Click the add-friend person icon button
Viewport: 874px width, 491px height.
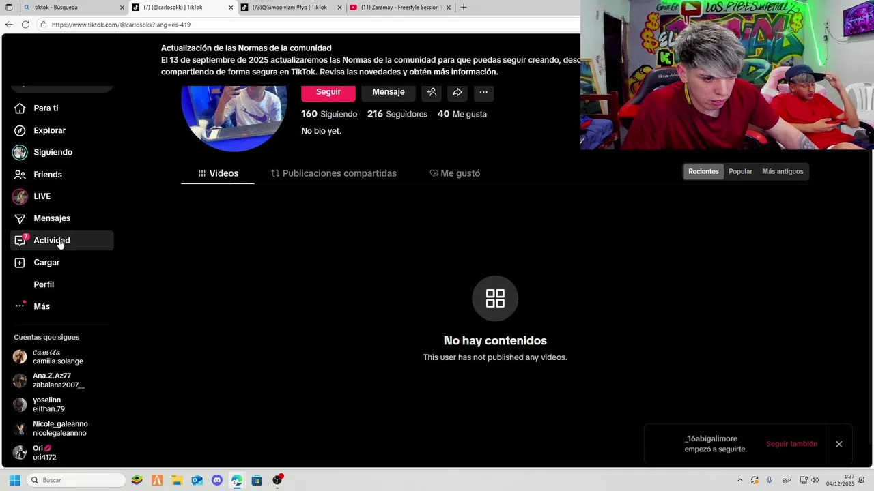(x=432, y=92)
